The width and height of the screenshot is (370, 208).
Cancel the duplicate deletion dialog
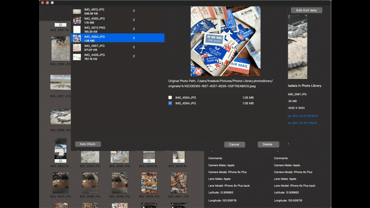pyautogui.click(x=234, y=144)
